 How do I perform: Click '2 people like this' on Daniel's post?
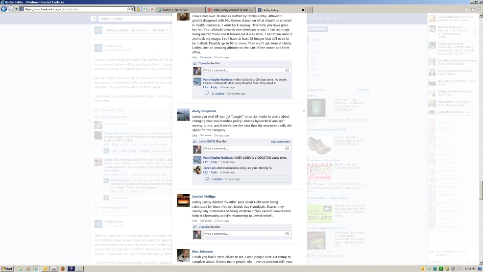(x=204, y=227)
